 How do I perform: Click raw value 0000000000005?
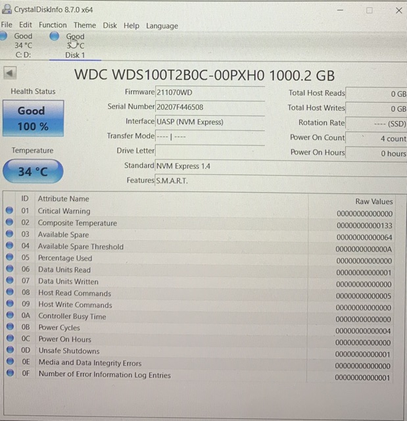(364, 296)
